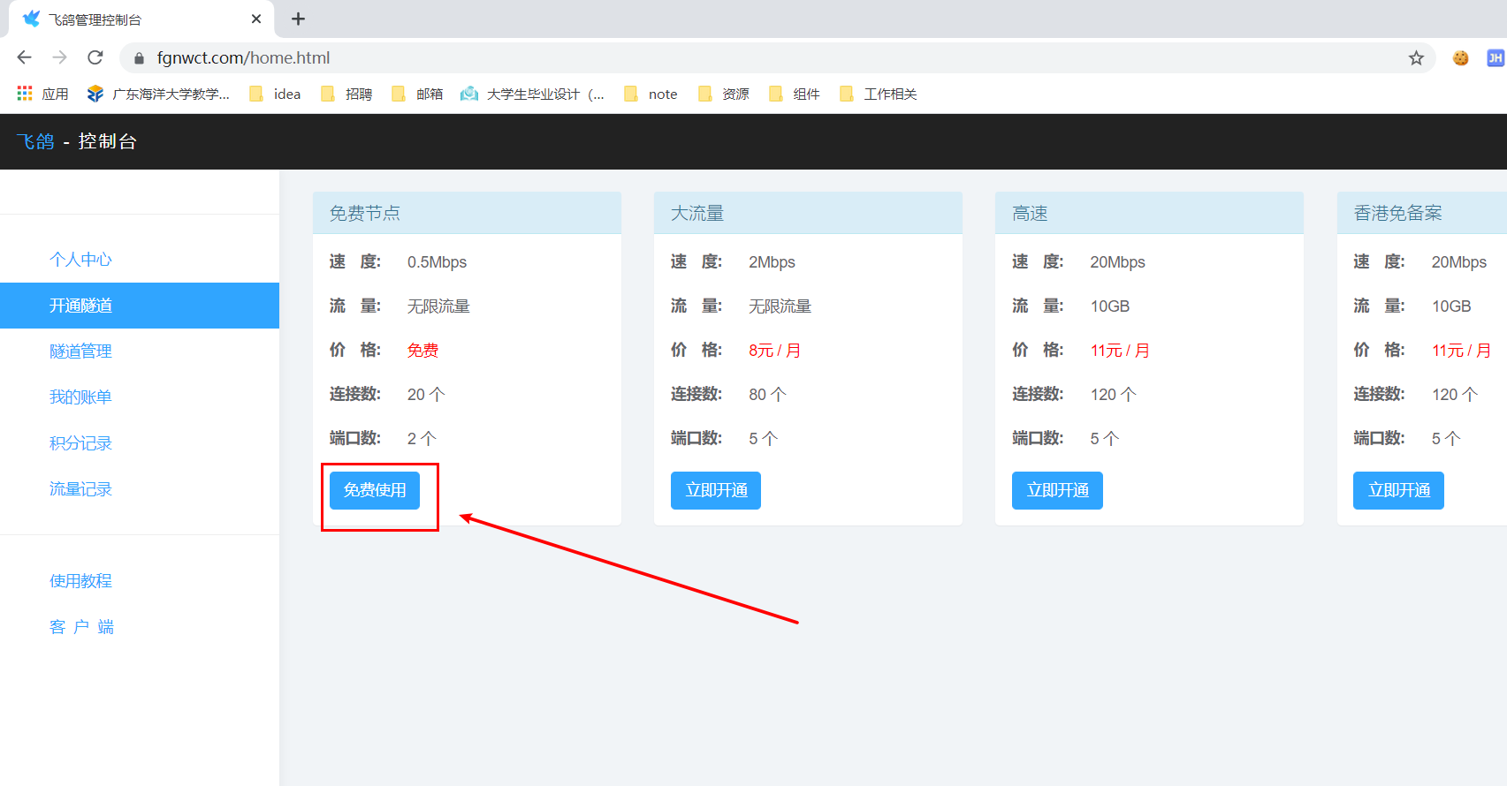This screenshot has height=786, width=1507.
Task: Select 开通隧道 in sidebar
Action: 140,306
